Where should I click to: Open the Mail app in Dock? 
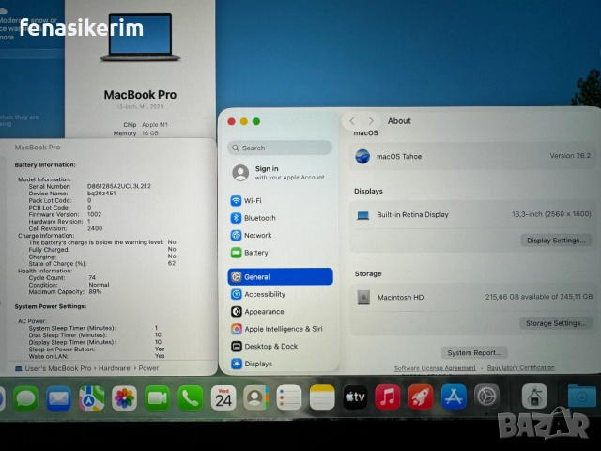58,398
